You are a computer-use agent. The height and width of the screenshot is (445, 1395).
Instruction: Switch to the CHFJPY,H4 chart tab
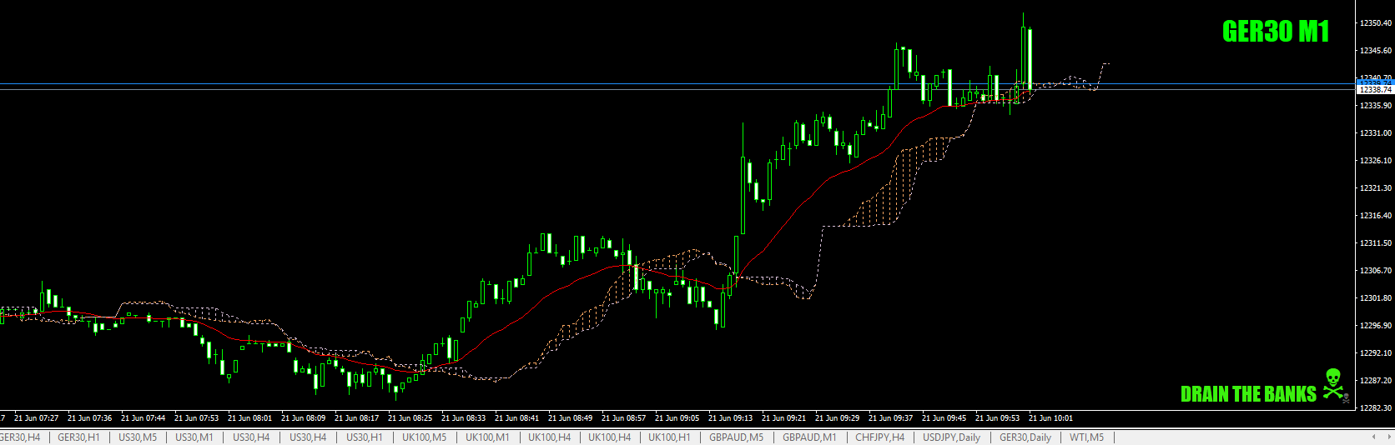(x=879, y=437)
